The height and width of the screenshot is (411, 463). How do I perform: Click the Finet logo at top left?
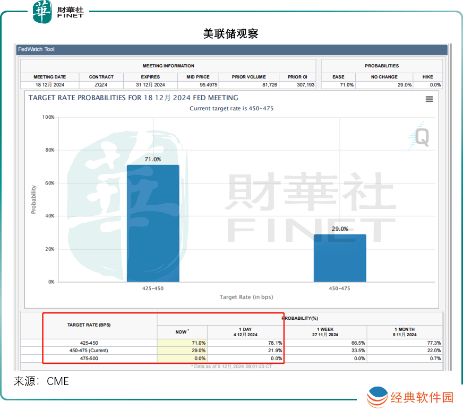[58, 12]
